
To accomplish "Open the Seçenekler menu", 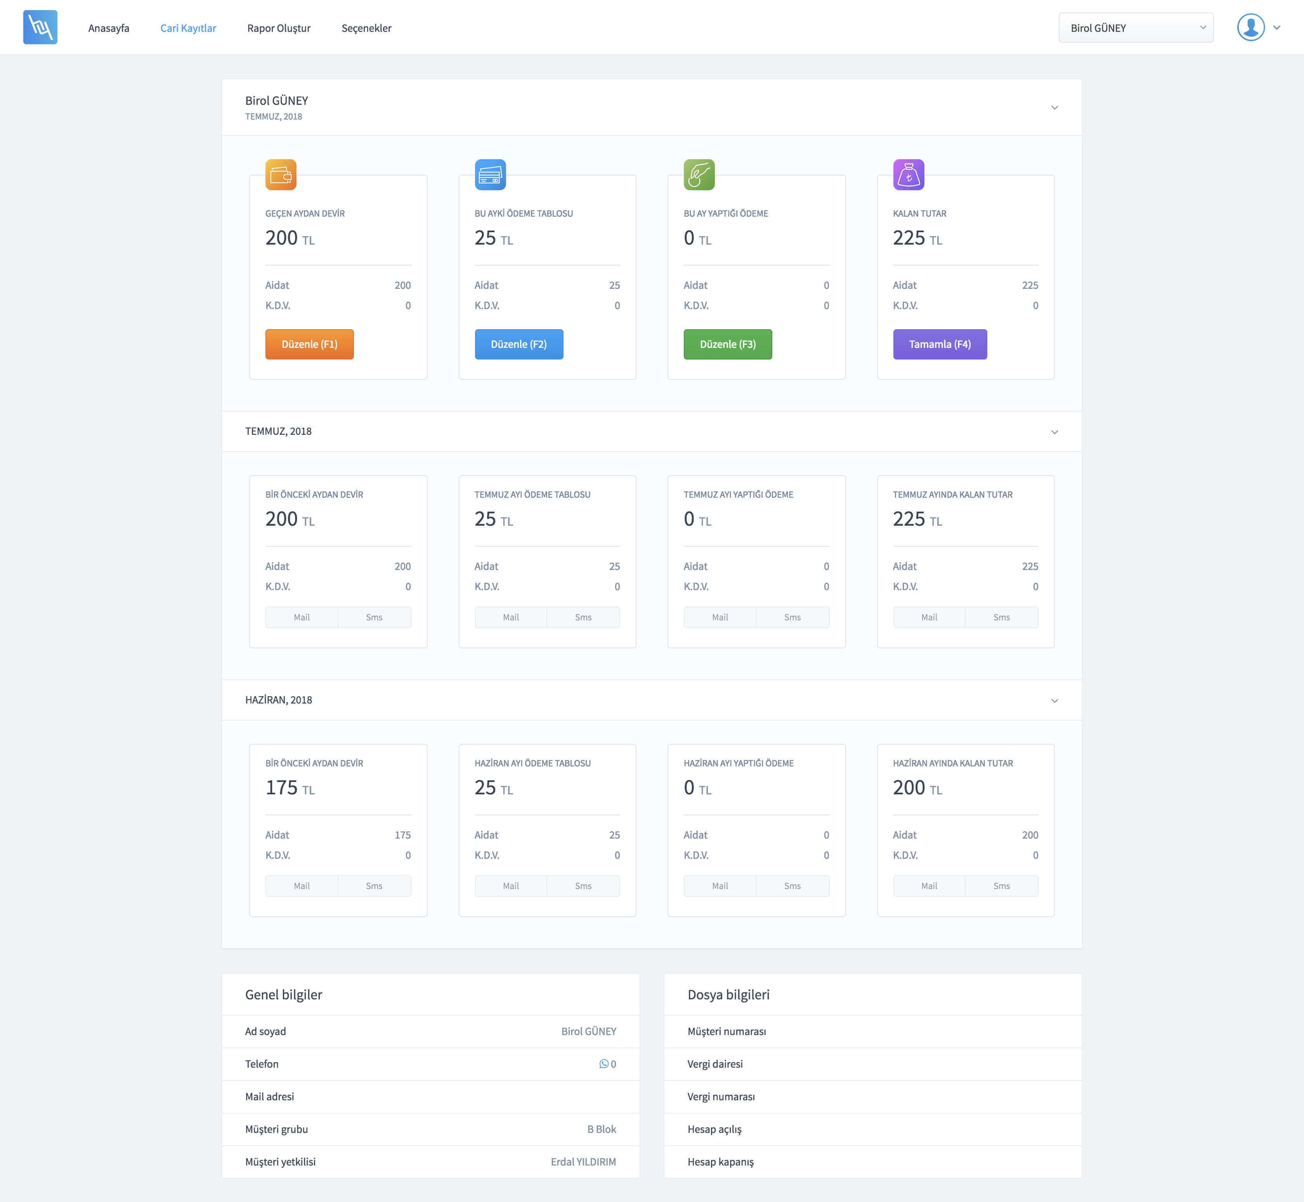I will tap(367, 28).
